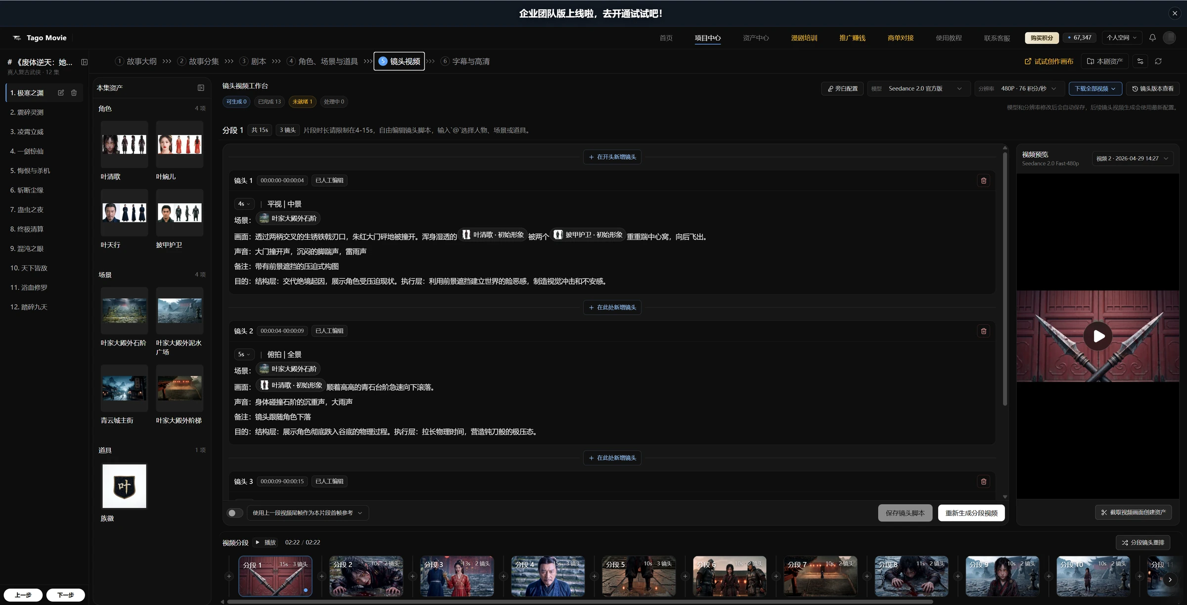The width and height of the screenshot is (1187, 605).
Task: Go to step 6 字幕与高清
Action: (465, 61)
